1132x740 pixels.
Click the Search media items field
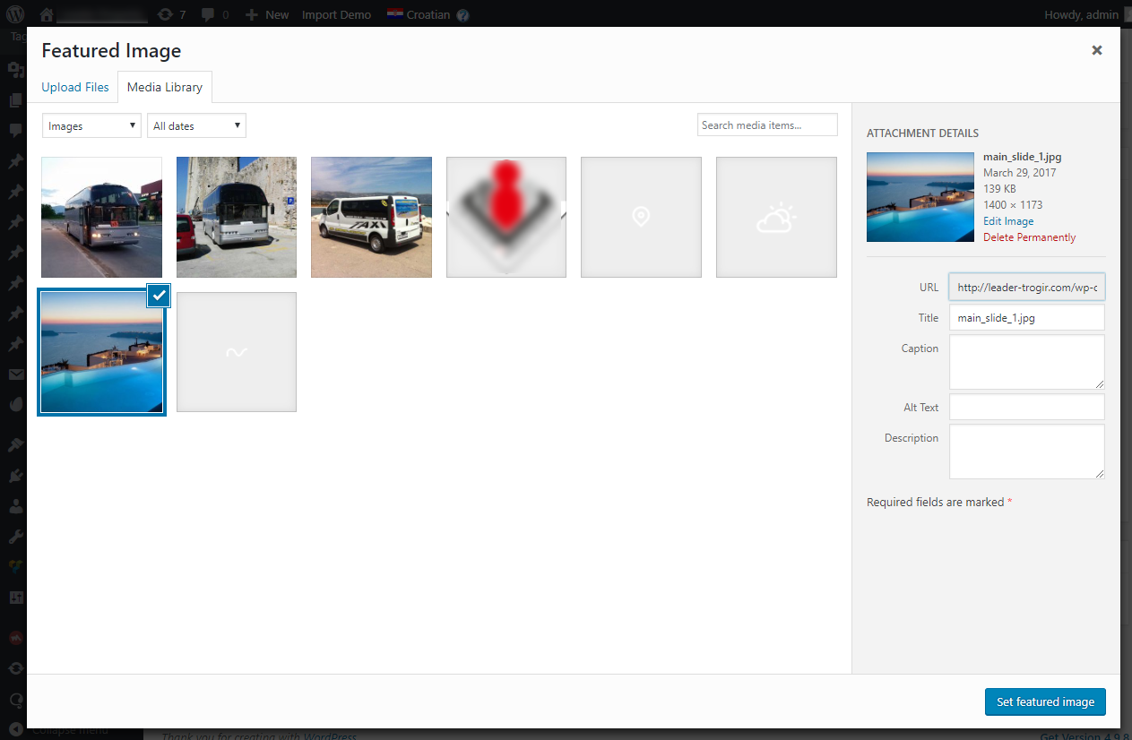(766, 125)
